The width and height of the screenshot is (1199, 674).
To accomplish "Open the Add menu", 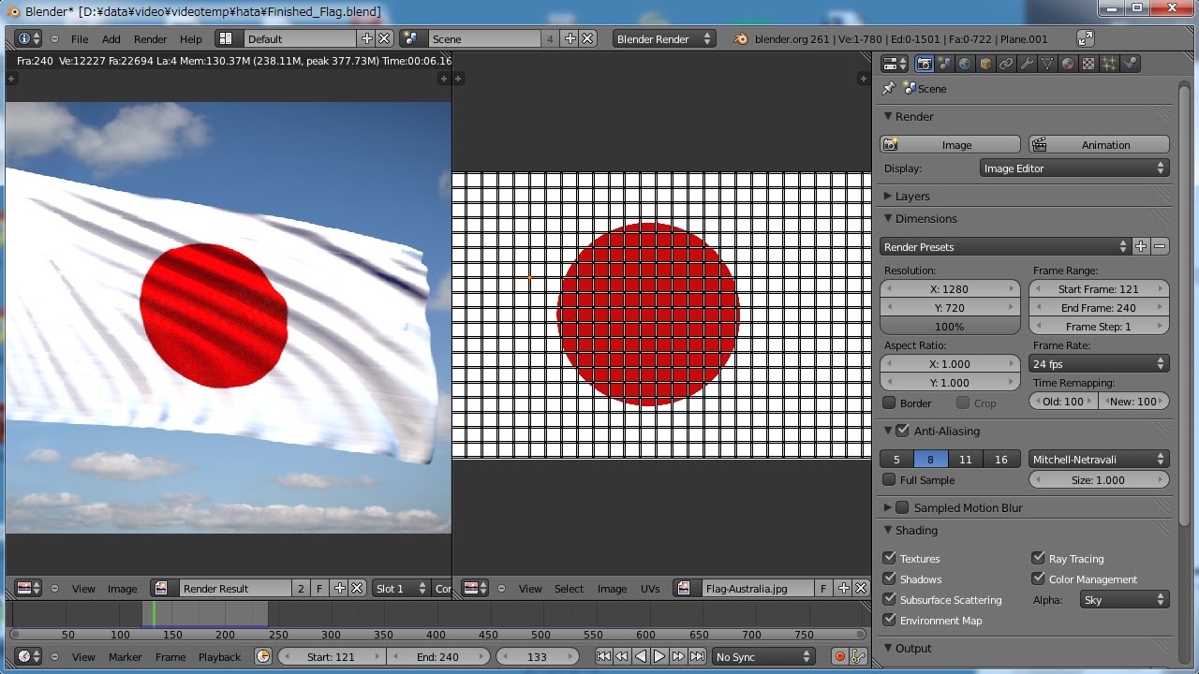I will pos(111,38).
